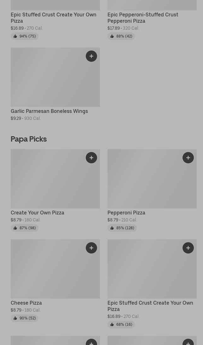Viewport: 203px width, 345px height.
Task: Open Epic Pepperoni-Stuffed Crust Pepperoni Pizza title
Action: 142,18
